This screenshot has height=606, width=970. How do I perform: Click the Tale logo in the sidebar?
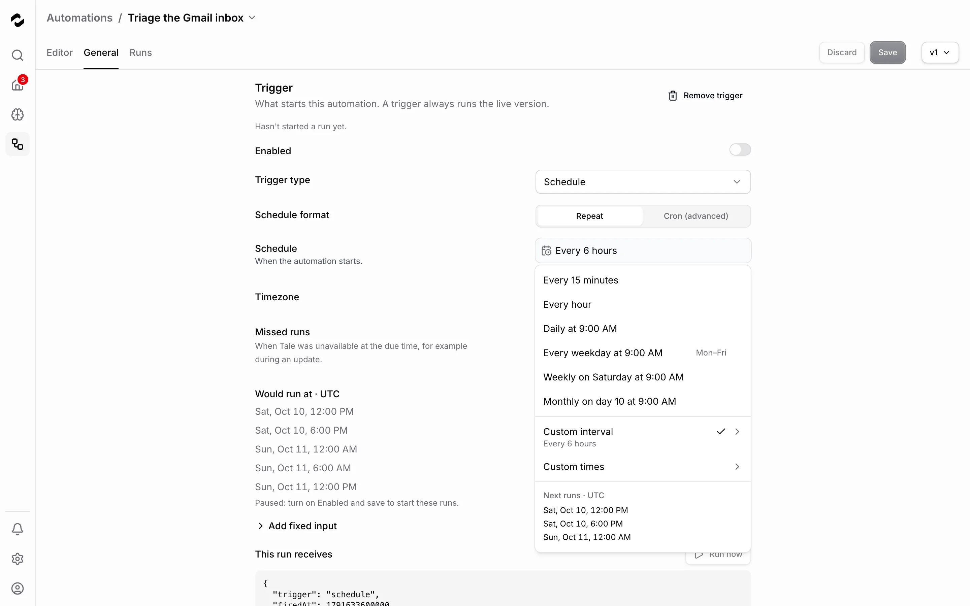click(x=17, y=20)
